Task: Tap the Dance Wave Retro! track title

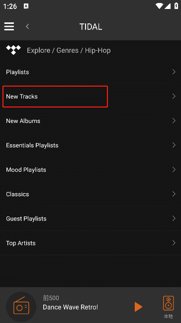Action: [x=71, y=307]
